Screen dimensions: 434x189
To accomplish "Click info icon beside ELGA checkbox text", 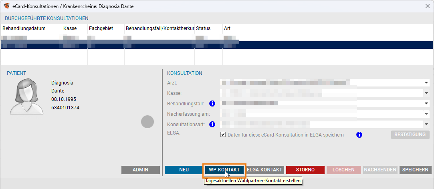I will point(359,135).
